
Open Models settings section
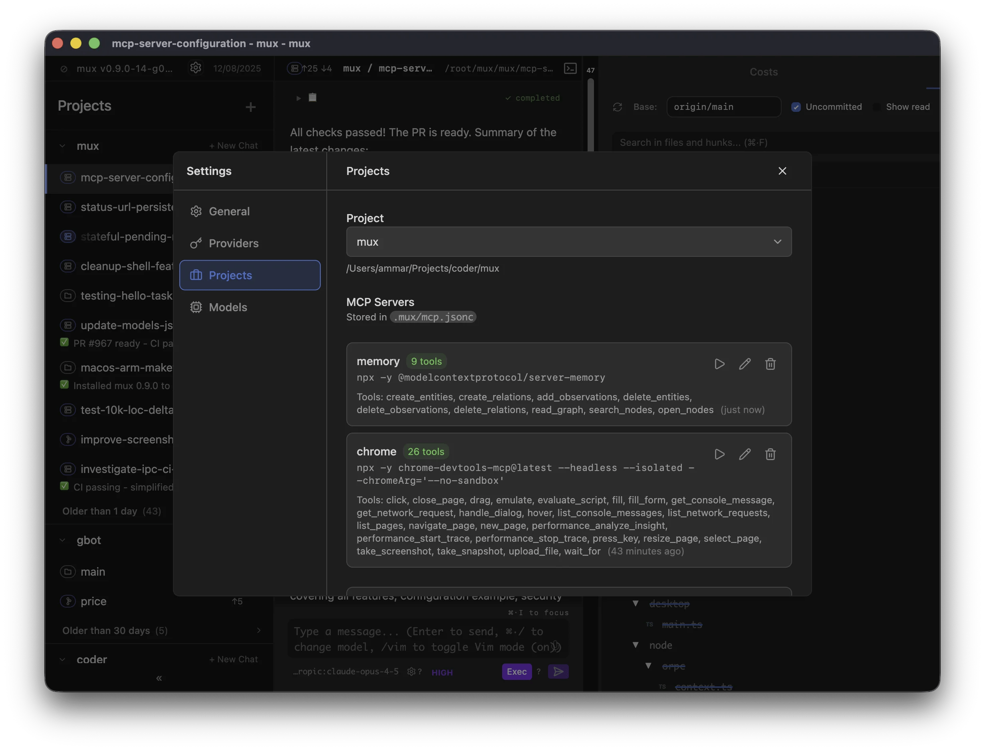point(250,307)
